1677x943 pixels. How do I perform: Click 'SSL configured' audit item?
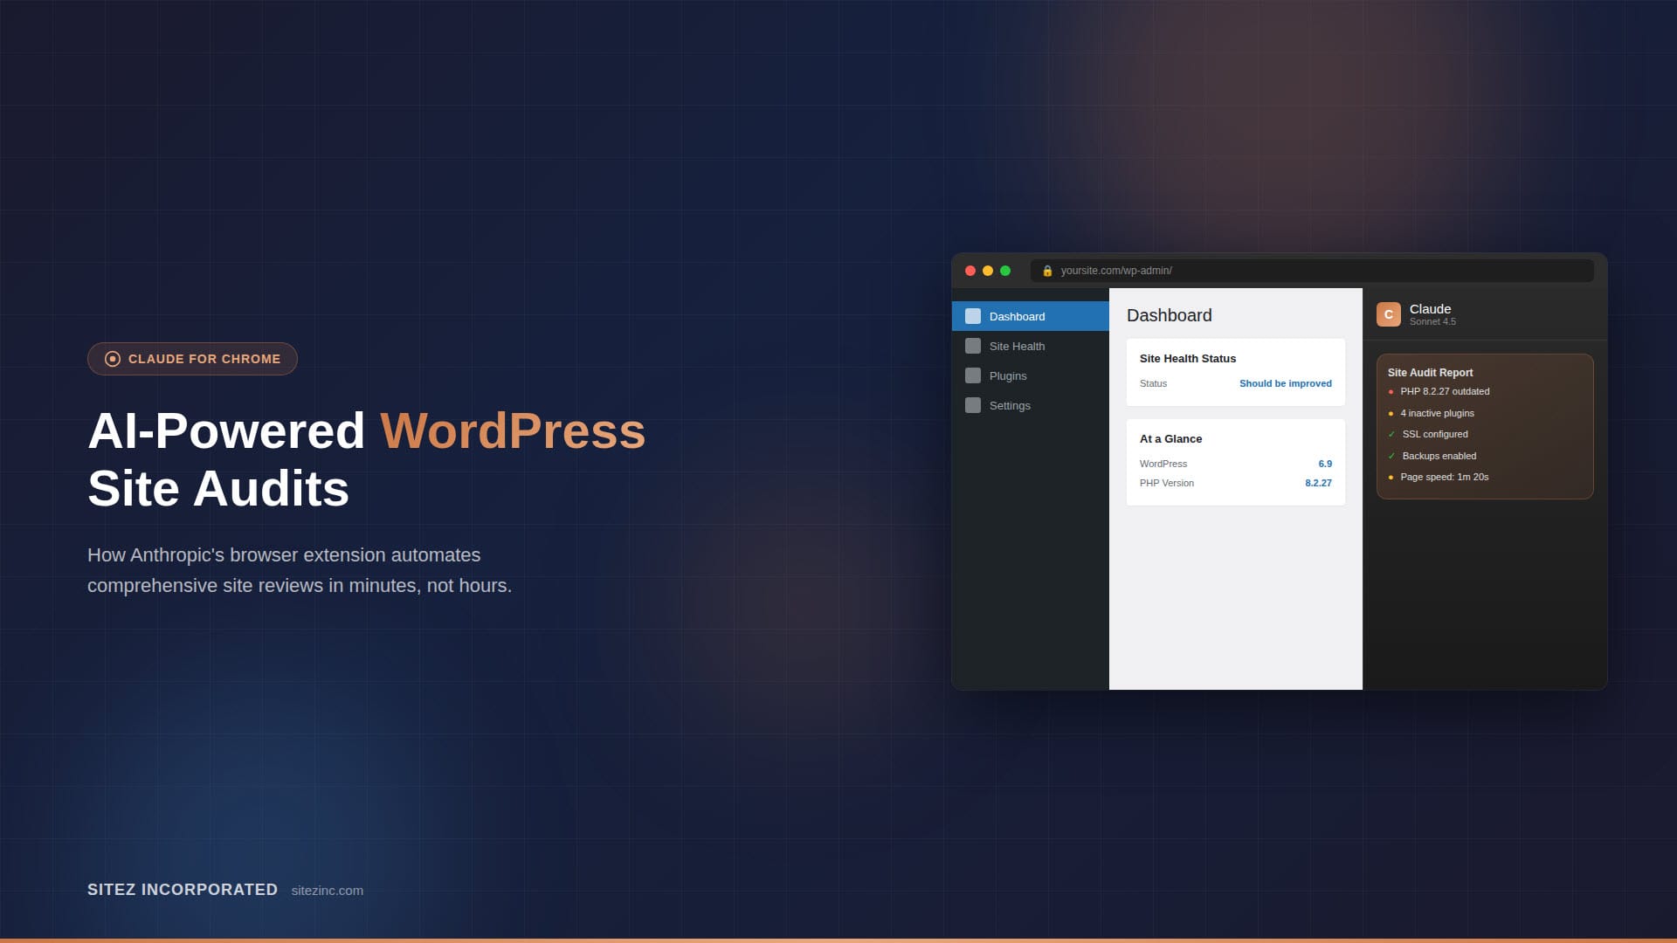pos(1435,434)
